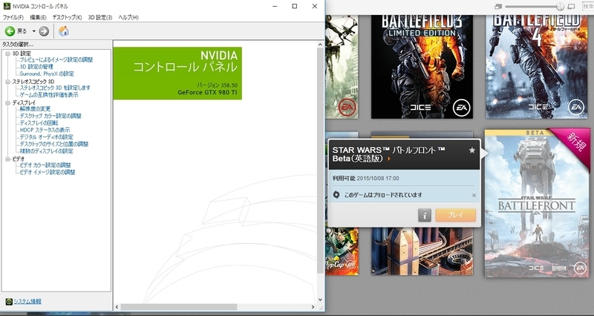Open the システム情報 link
594x316 pixels.
[27, 302]
